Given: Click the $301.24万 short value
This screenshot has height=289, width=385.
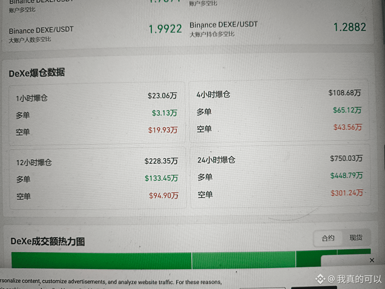Looking at the screenshot, I should [347, 193].
